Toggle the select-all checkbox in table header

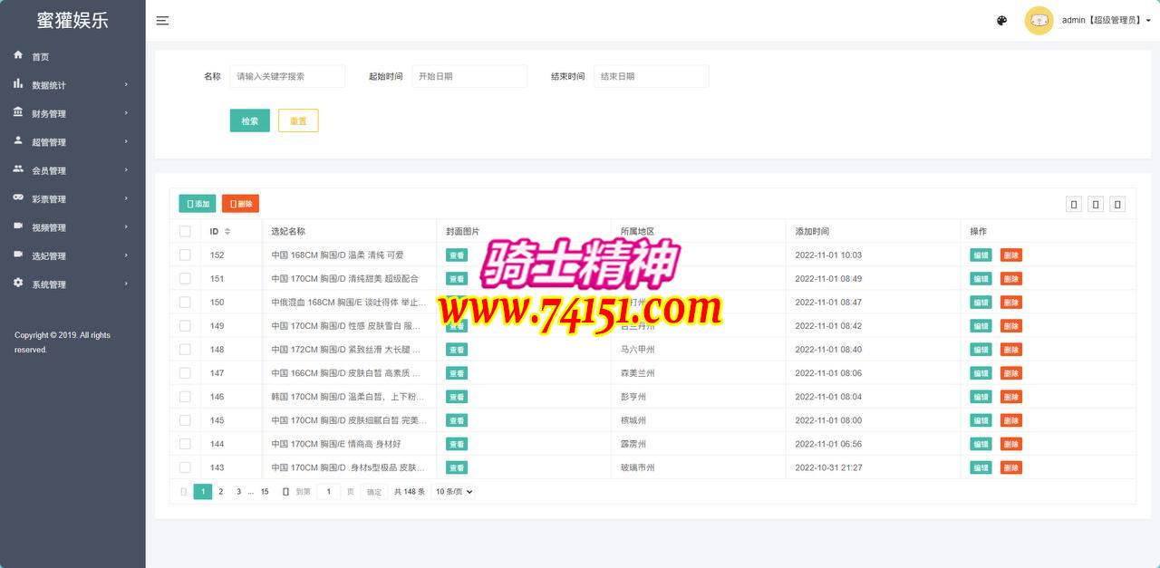[x=185, y=232]
